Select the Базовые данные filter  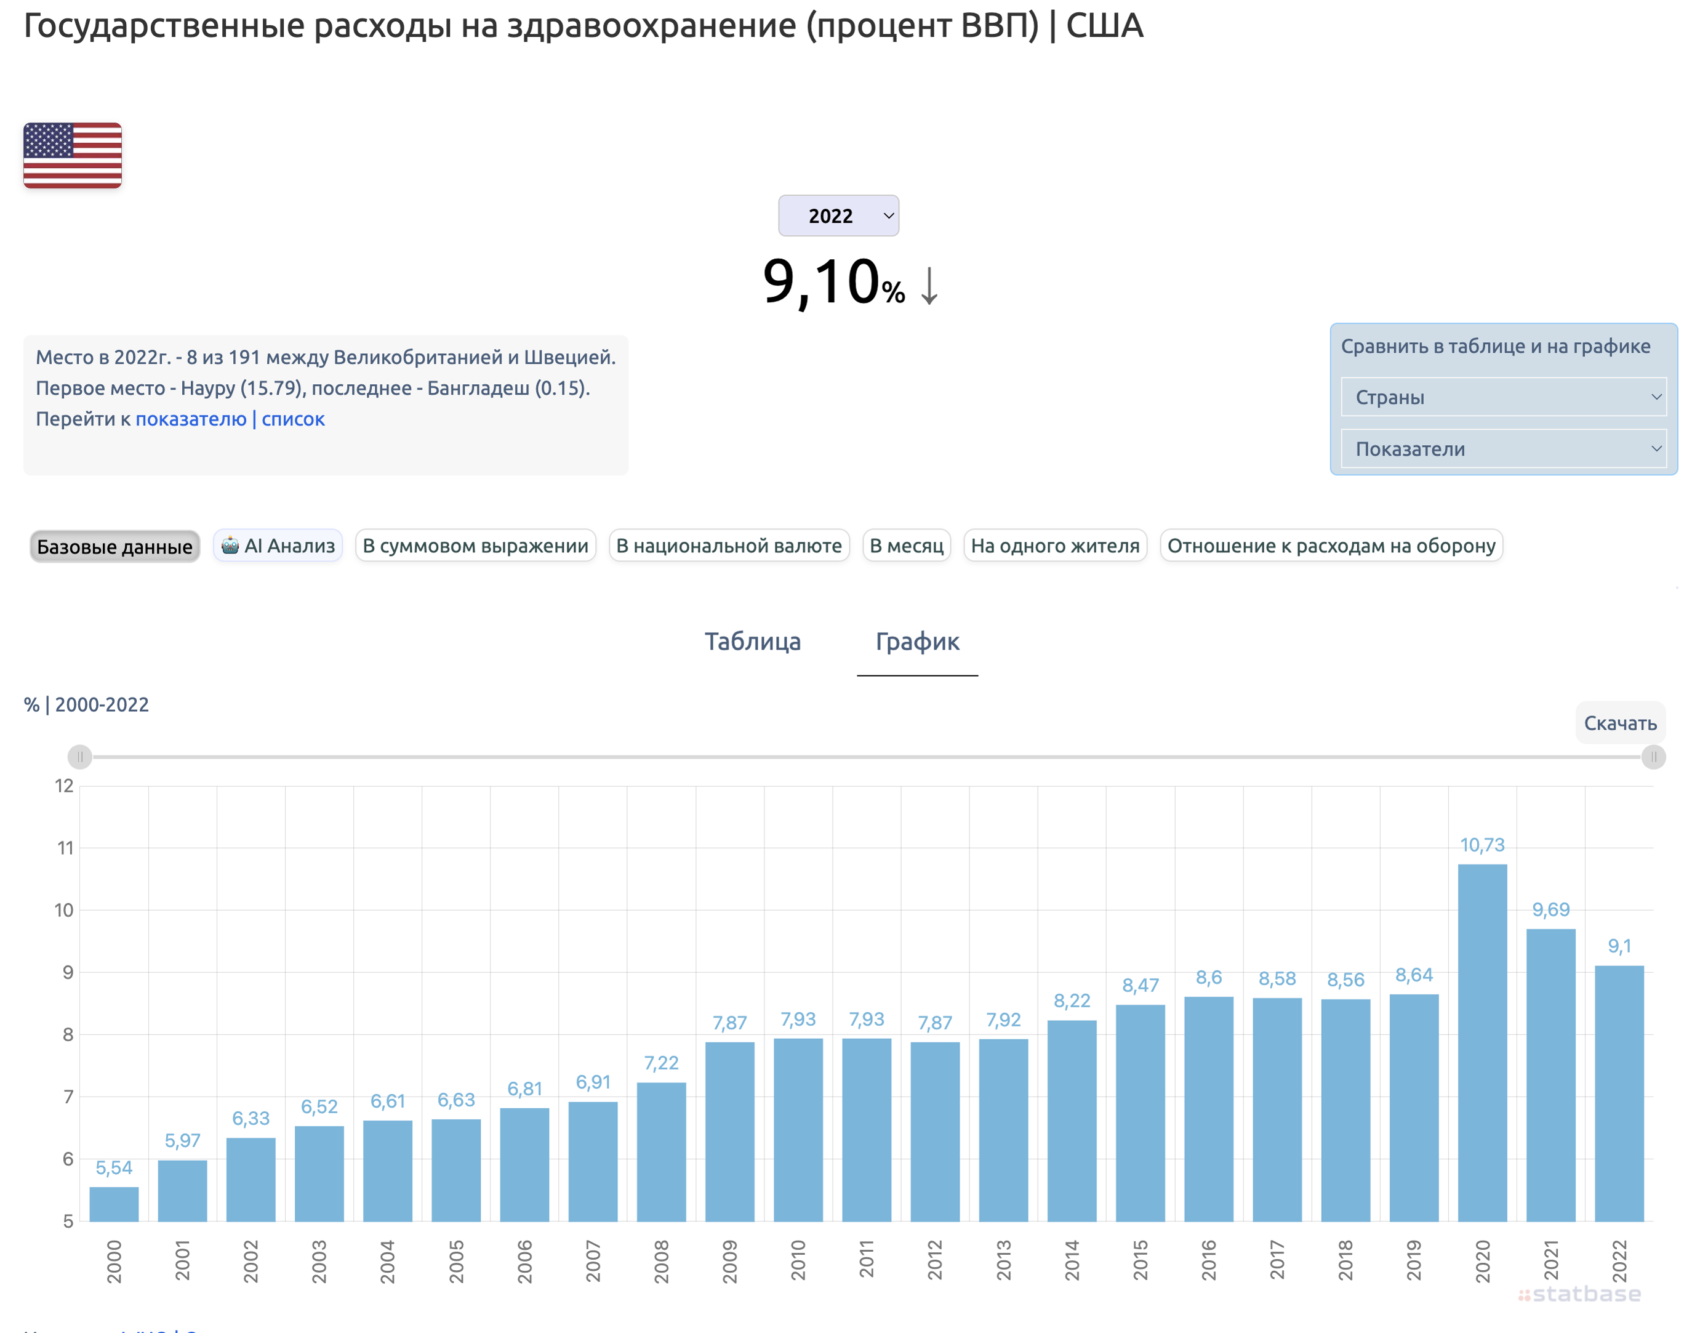(x=114, y=546)
